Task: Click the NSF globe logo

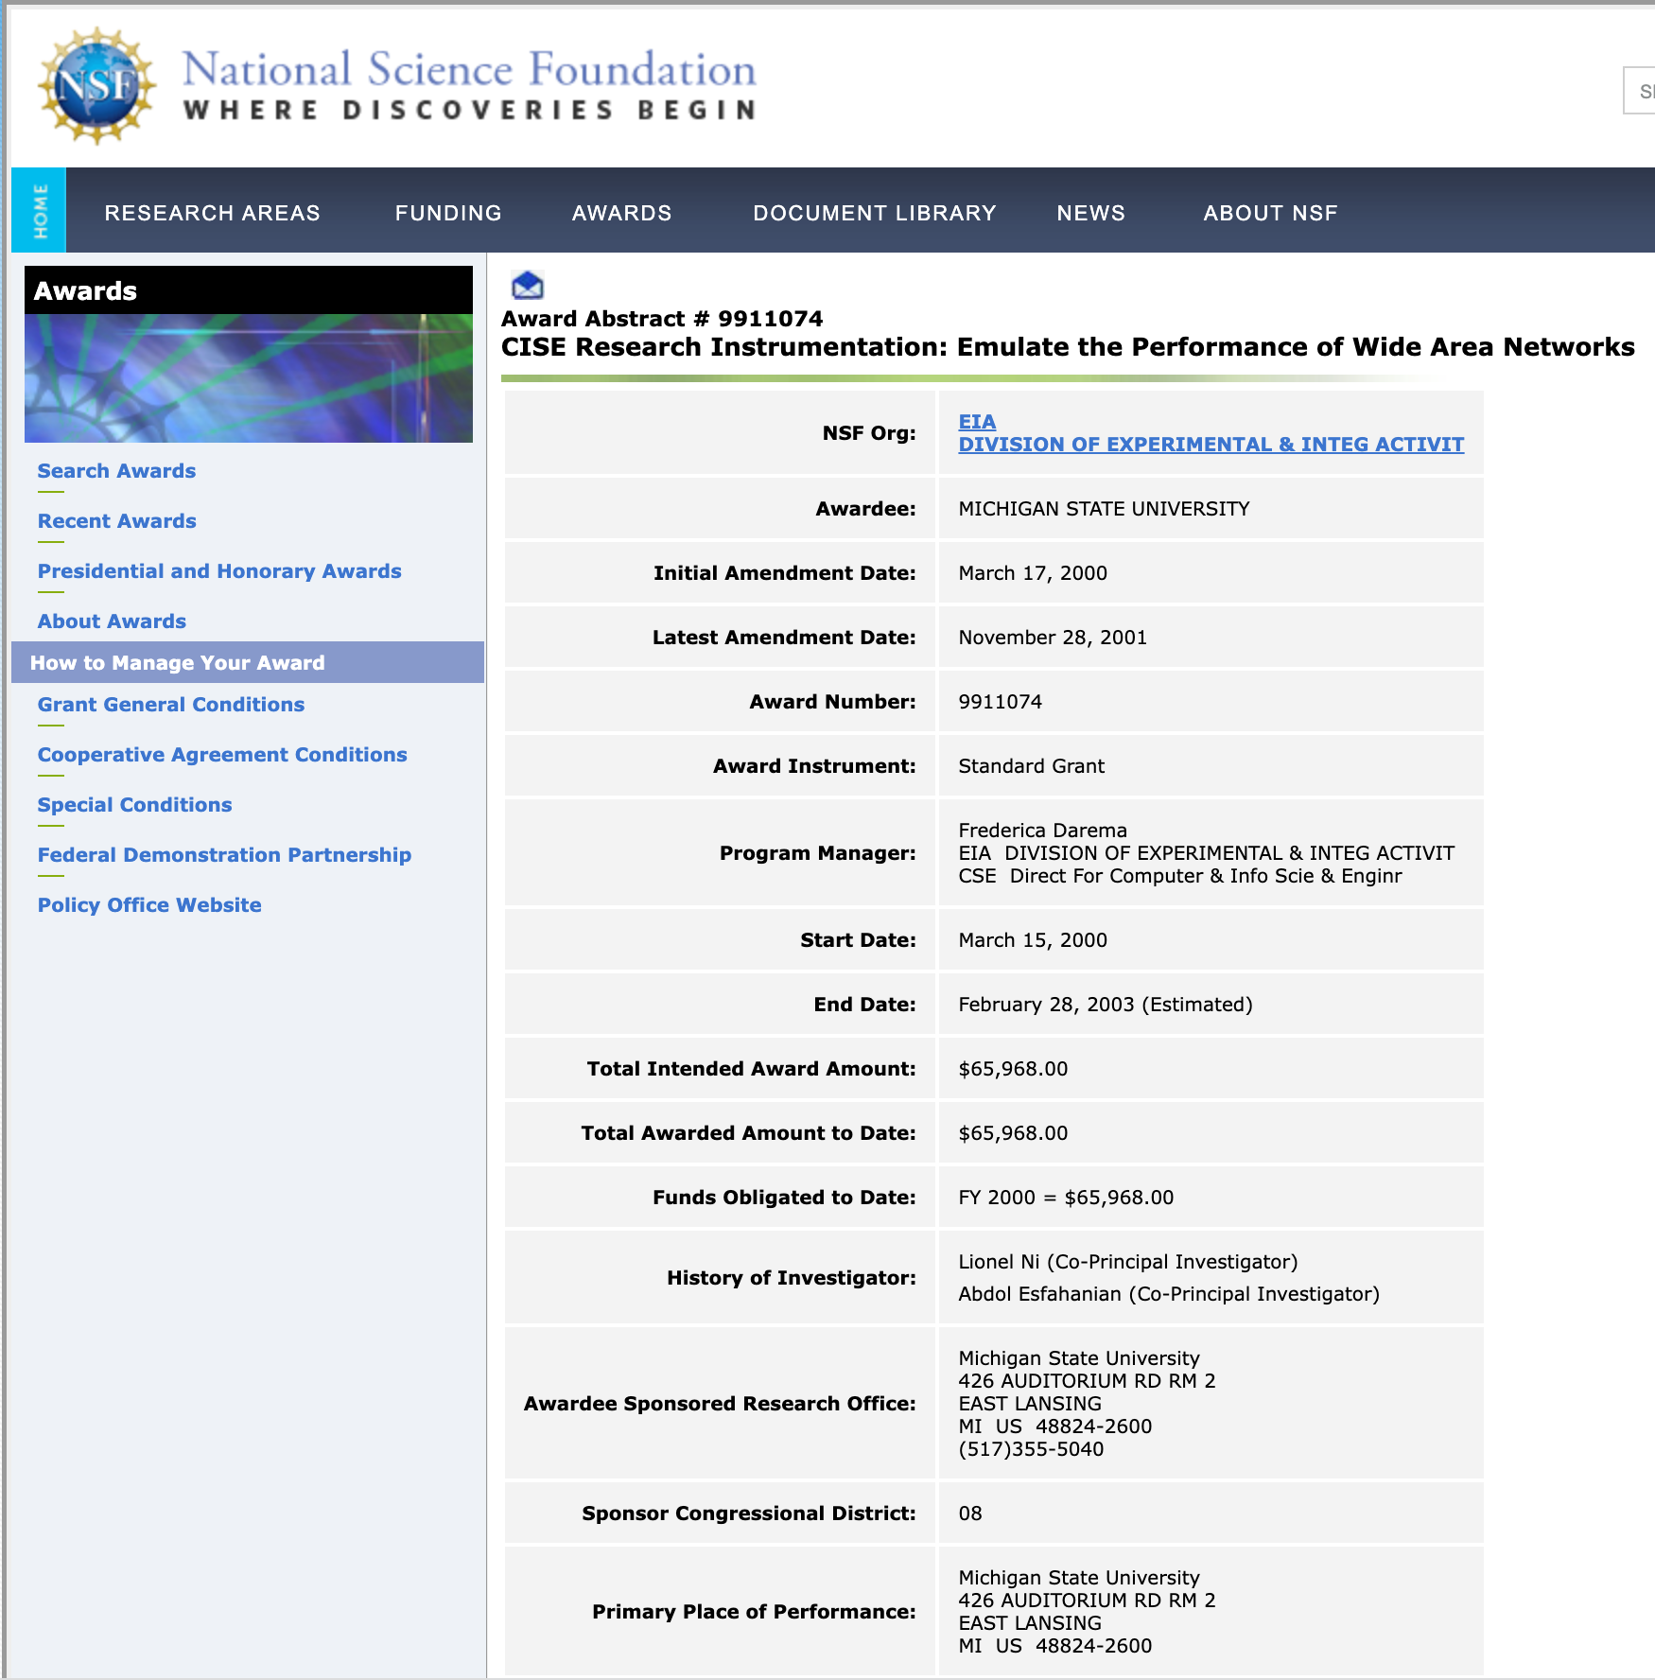Action: pyautogui.click(x=96, y=86)
